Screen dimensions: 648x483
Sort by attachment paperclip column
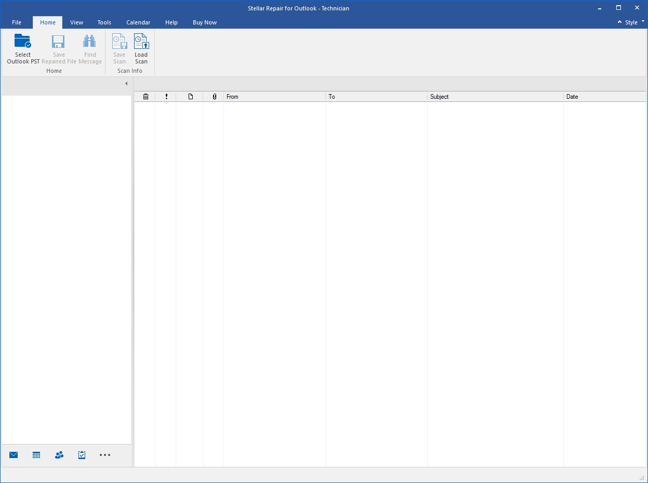pos(214,97)
